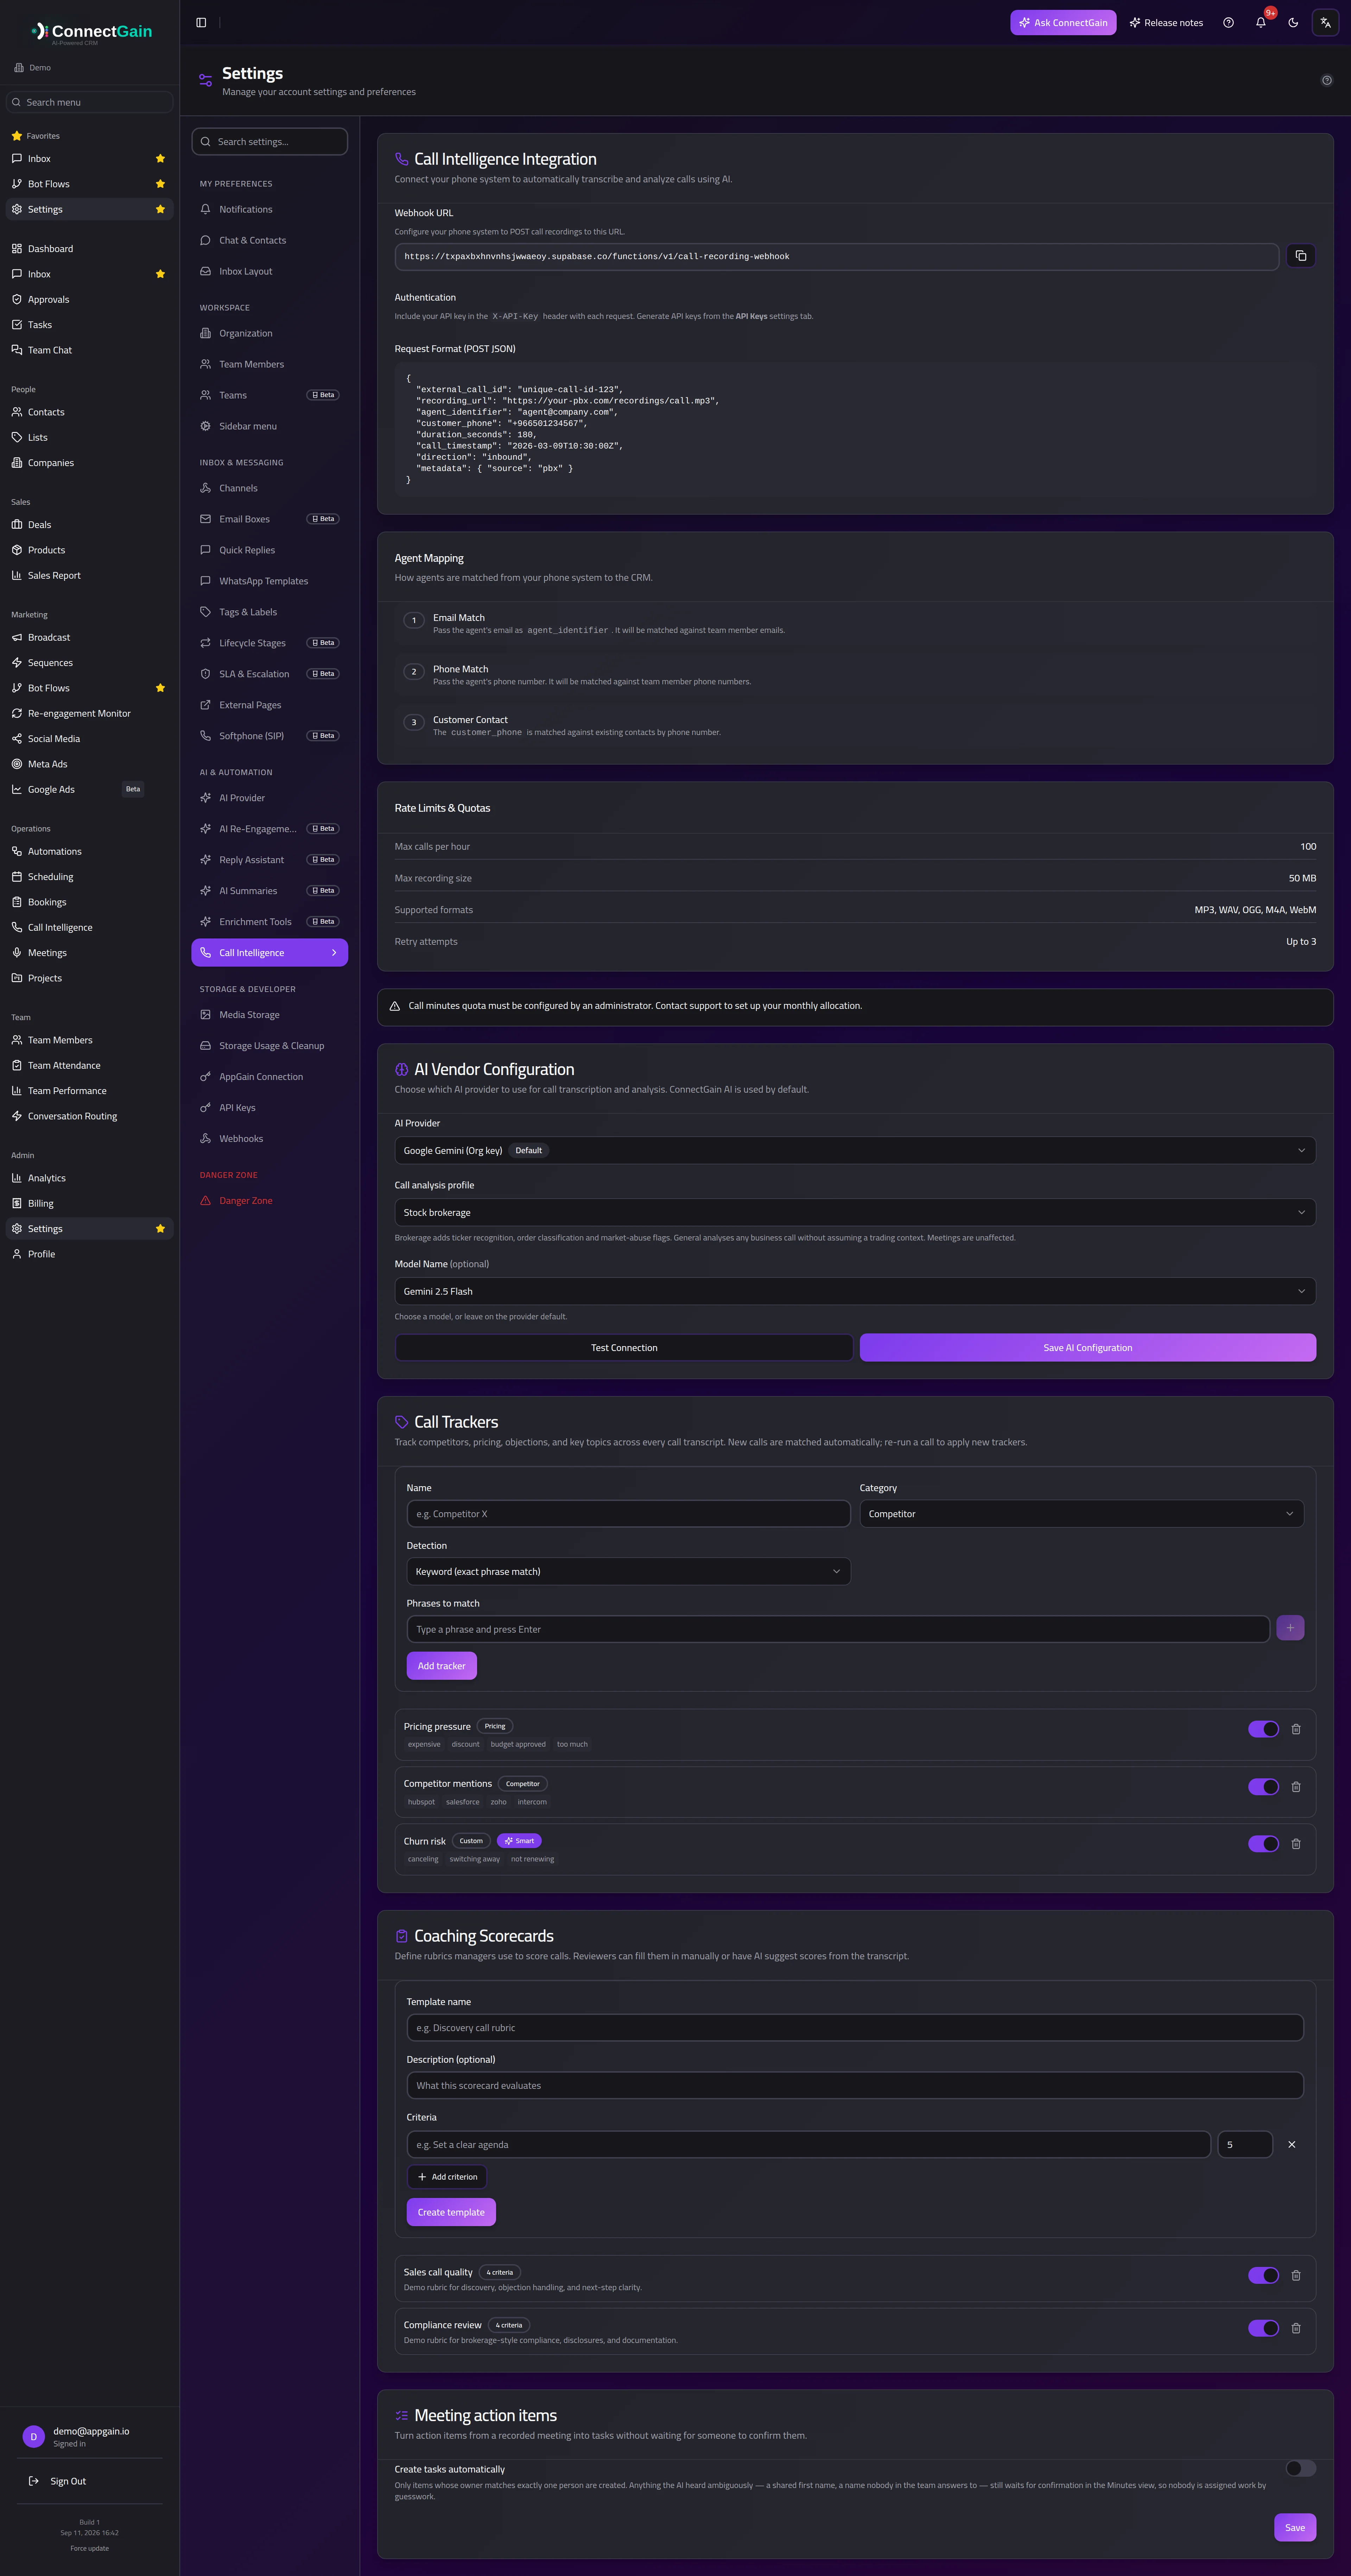Open the Danger Zone settings

click(x=270, y=1200)
